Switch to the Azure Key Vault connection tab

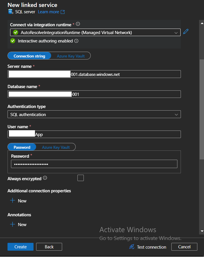[71, 56]
